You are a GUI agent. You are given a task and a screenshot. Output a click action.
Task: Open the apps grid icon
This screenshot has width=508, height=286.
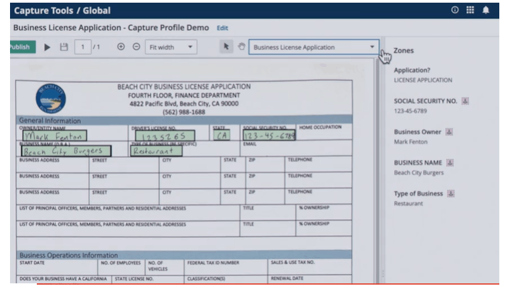tap(471, 10)
